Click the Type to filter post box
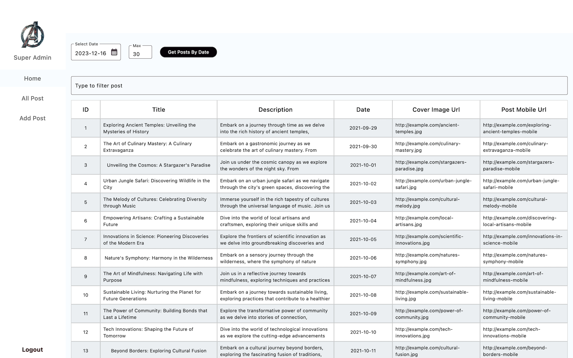 [319, 86]
